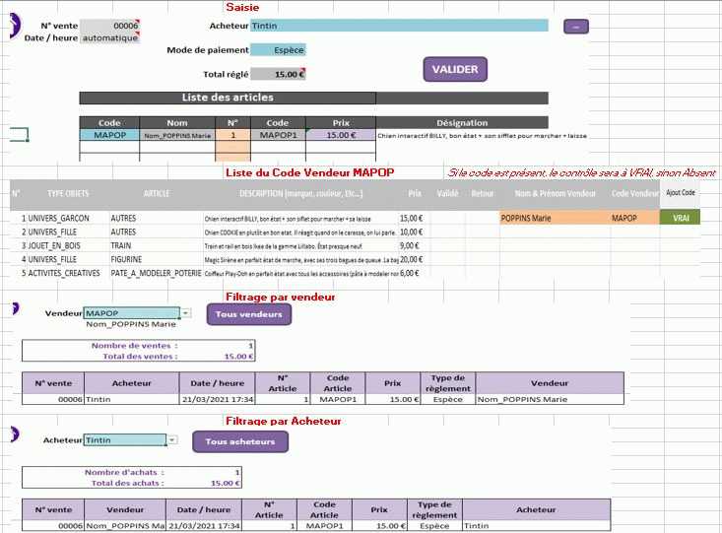The image size is (722, 533).
Task: Click the Tous acheteurs button
Action: (x=240, y=441)
